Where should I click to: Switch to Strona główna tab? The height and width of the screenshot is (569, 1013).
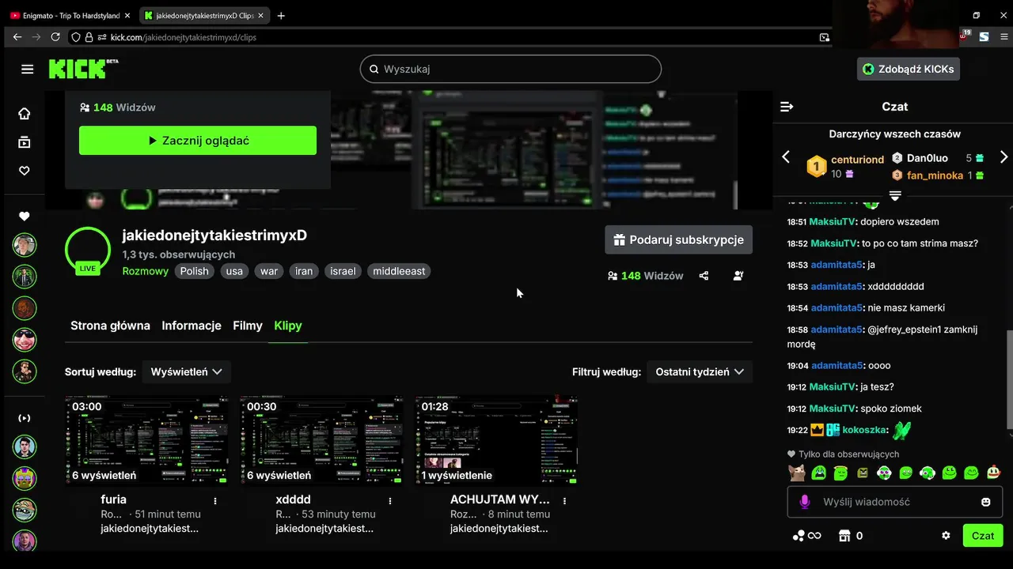click(x=110, y=326)
